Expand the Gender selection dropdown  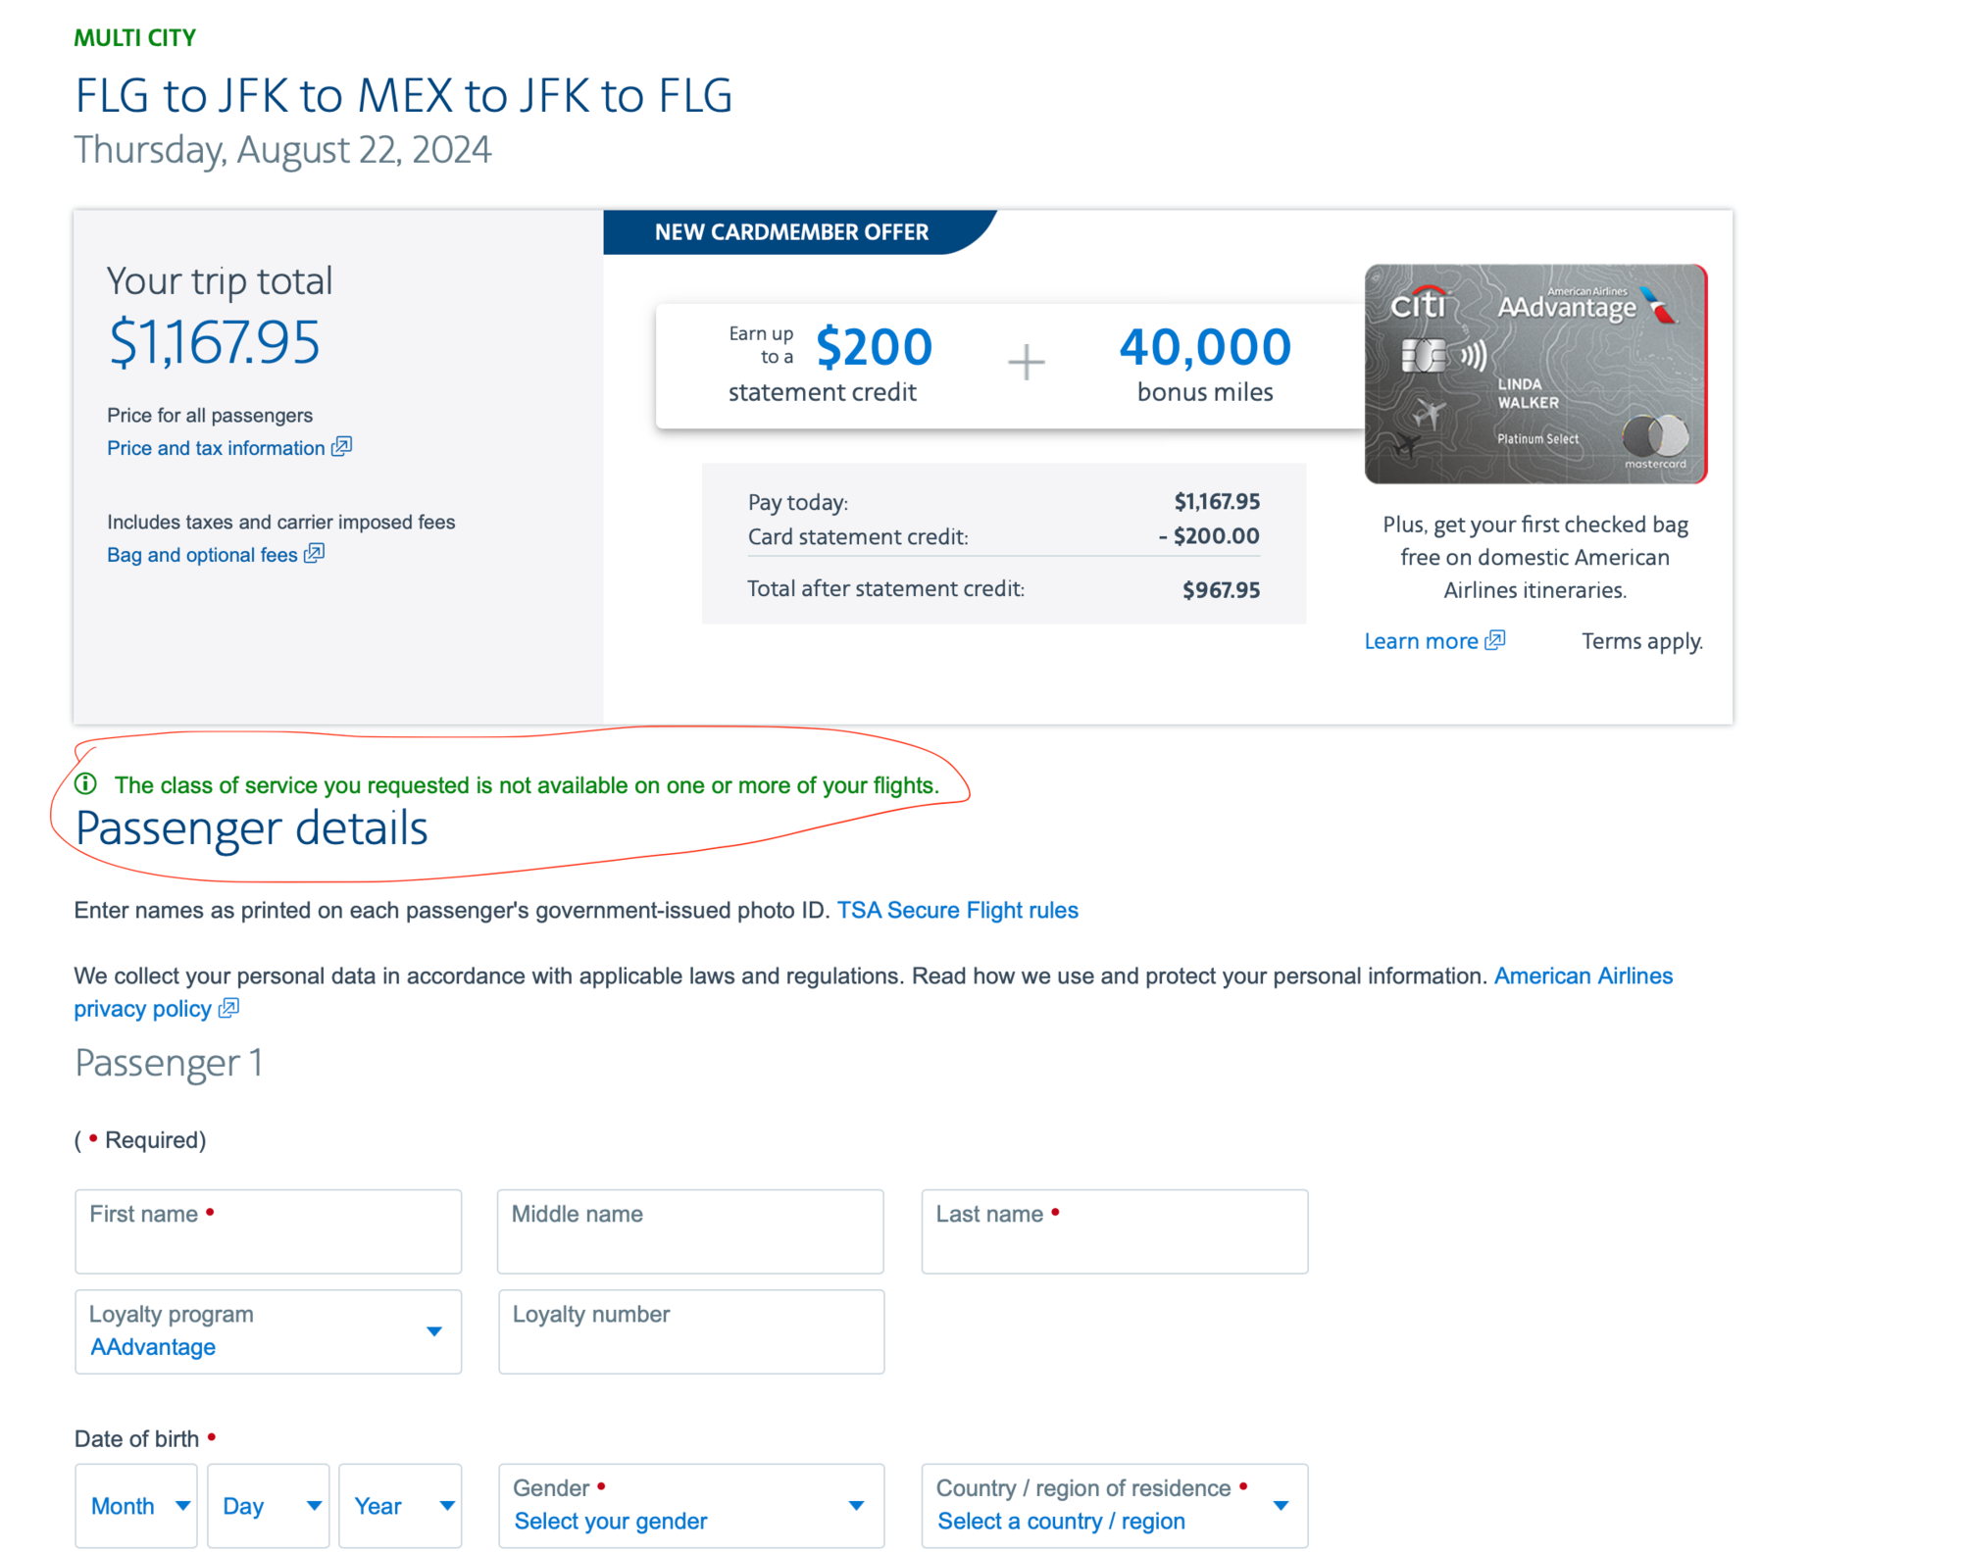click(x=690, y=1506)
